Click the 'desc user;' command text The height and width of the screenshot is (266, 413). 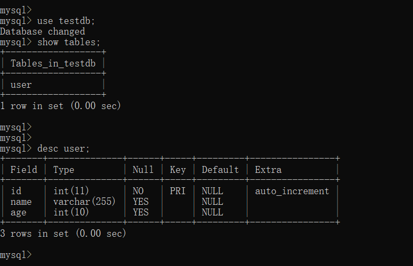click(x=63, y=148)
